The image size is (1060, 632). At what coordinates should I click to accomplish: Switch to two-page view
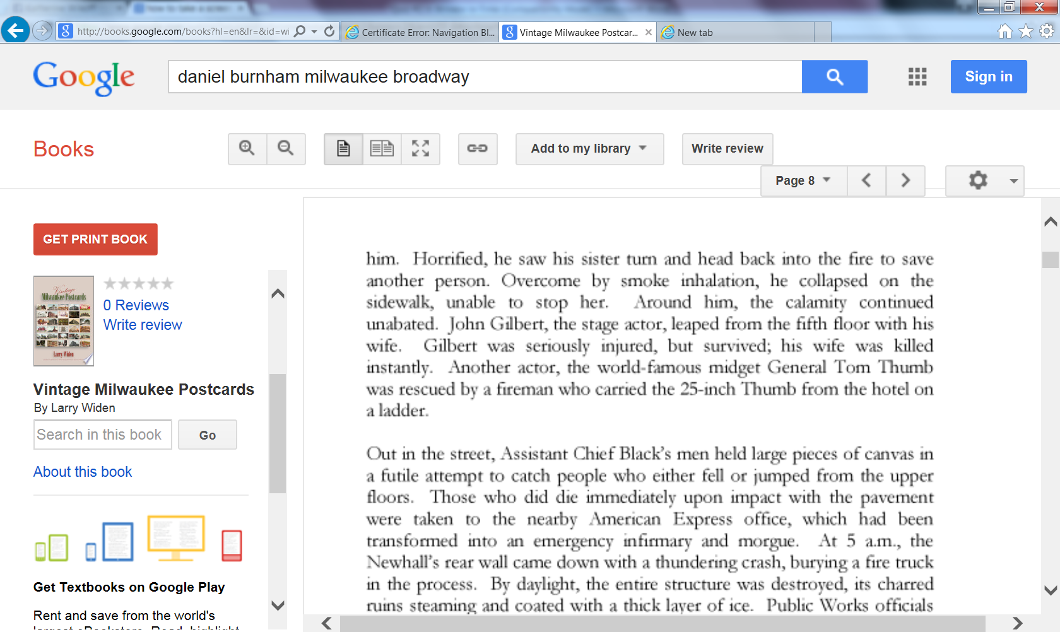click(382, 149)
